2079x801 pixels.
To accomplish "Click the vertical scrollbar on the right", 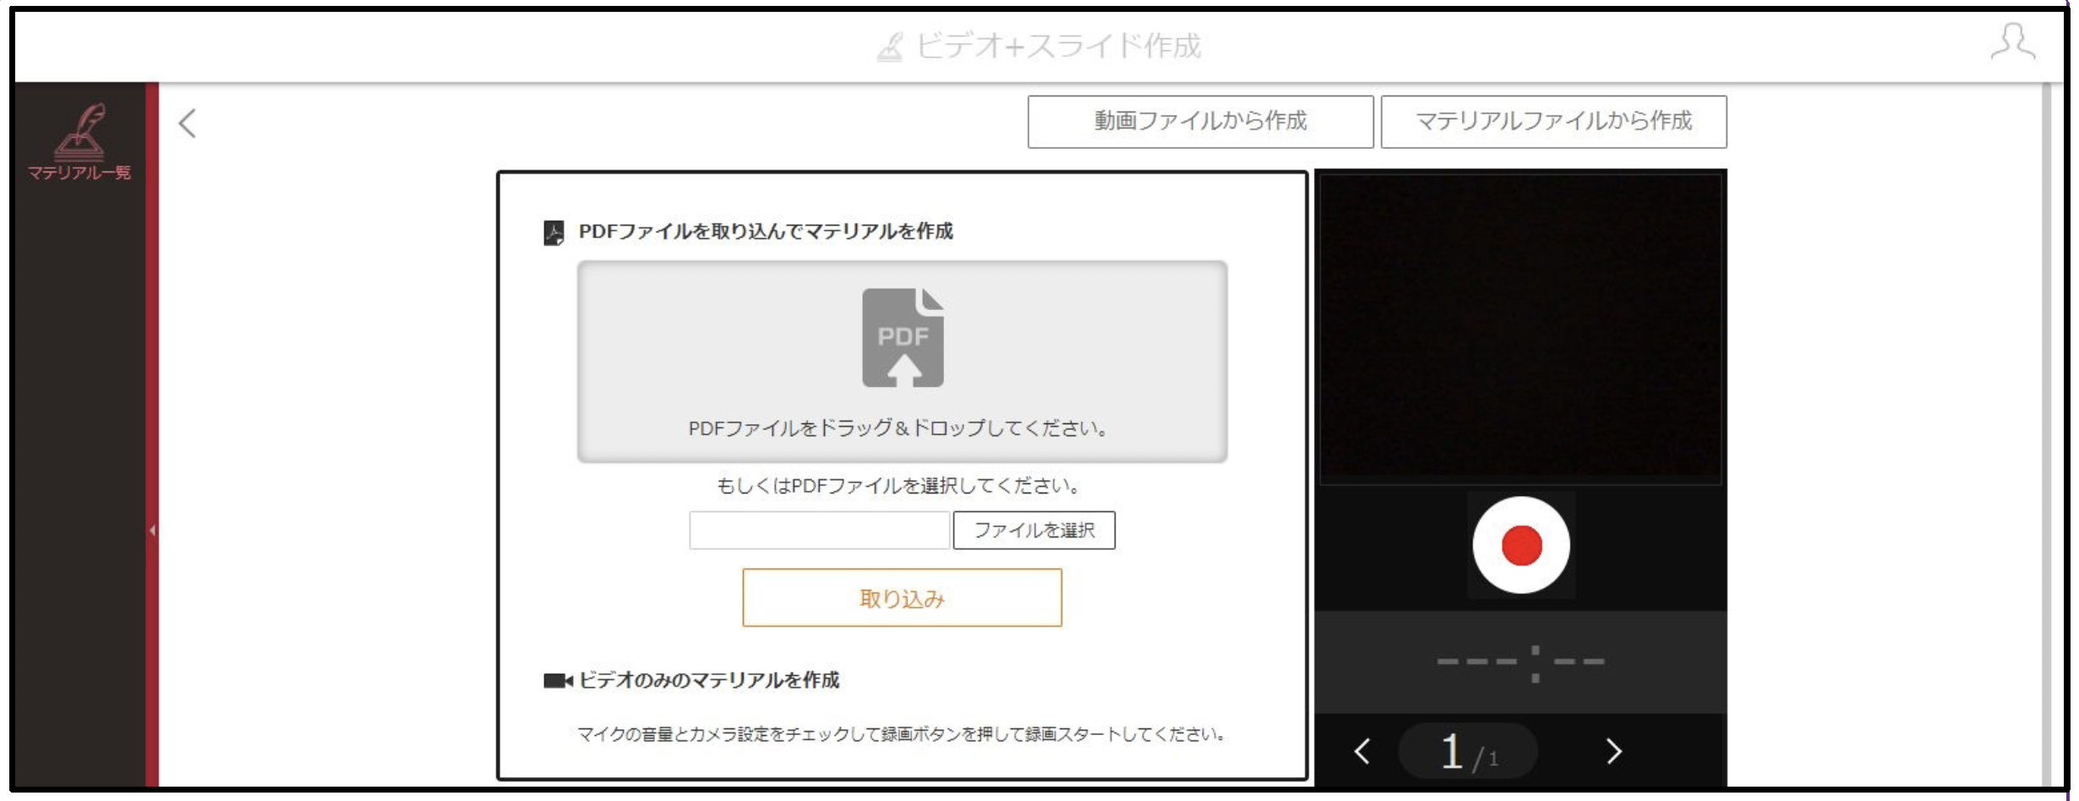I will [x=2046, y=435].
